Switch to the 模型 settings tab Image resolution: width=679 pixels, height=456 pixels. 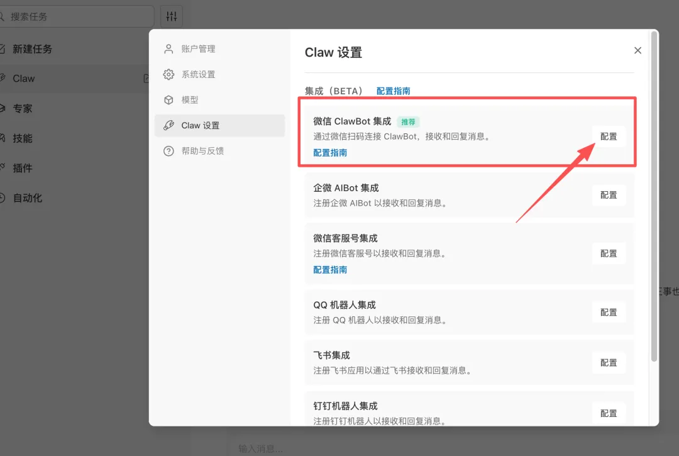point(219,100)
